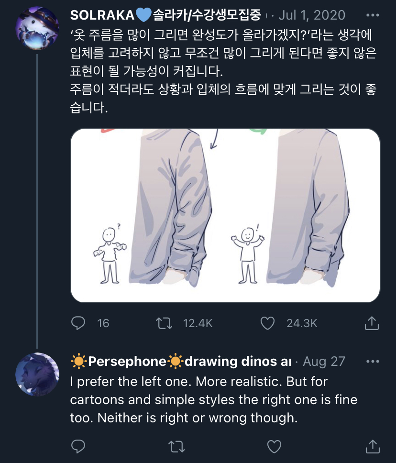Like SOLRAKA's tweet
The height and width of the screenshot is (463, 396).
(x=267, y=323)
